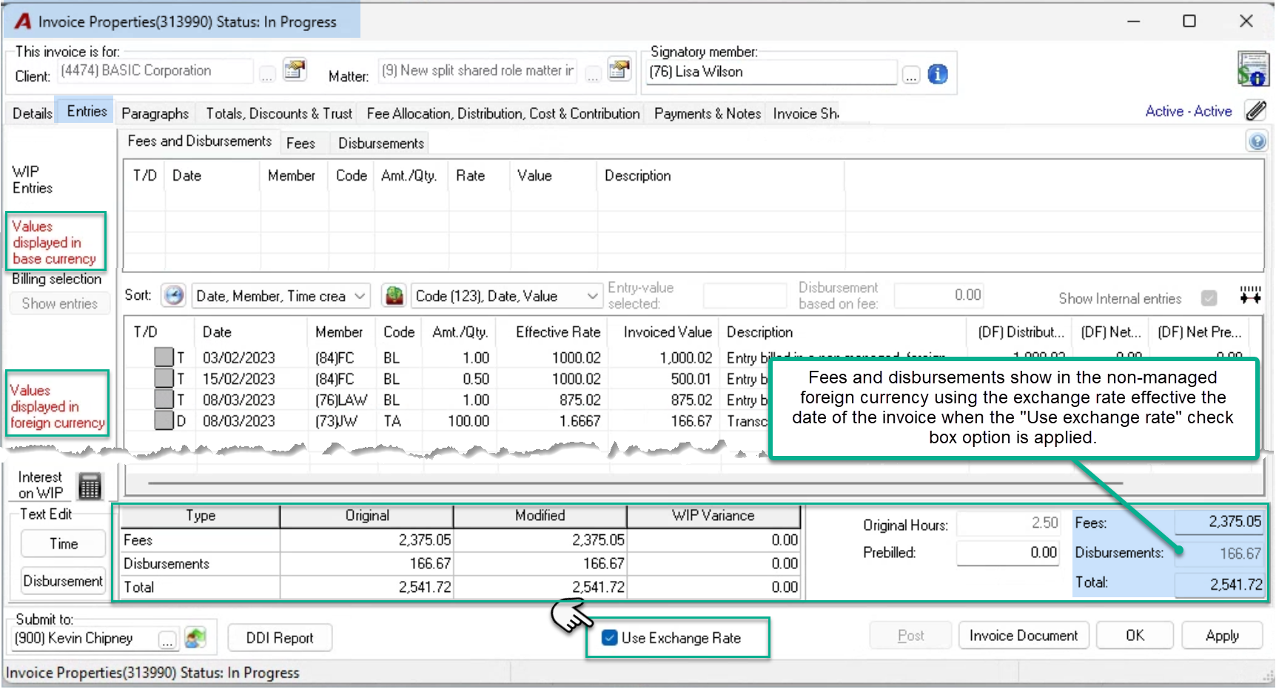Open Totals, Discounts & Trust tab

[279, 113]
